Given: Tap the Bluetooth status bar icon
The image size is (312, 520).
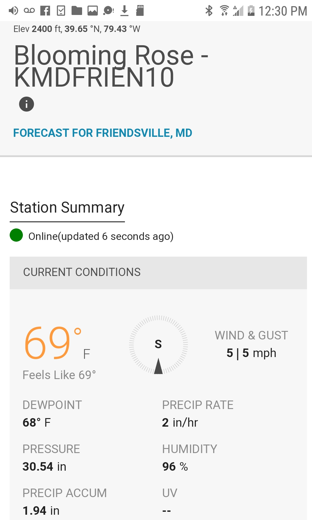Looking at the screenshot, I should coord(209,11).
